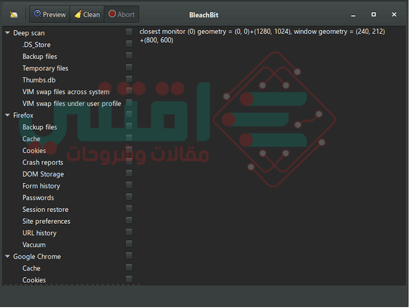Select the Google Chrome tree label
Image resolution: width=409 pixels, height=308 pixels.
37,257
